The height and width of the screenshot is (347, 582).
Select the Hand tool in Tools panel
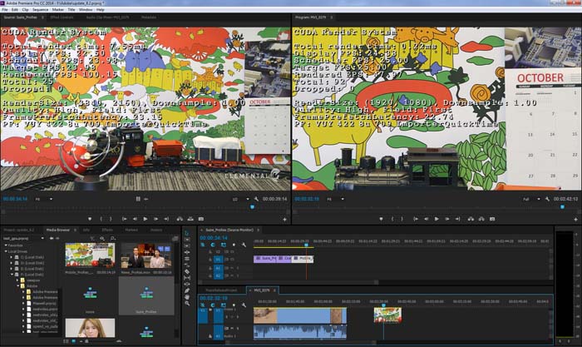point(187,297)
